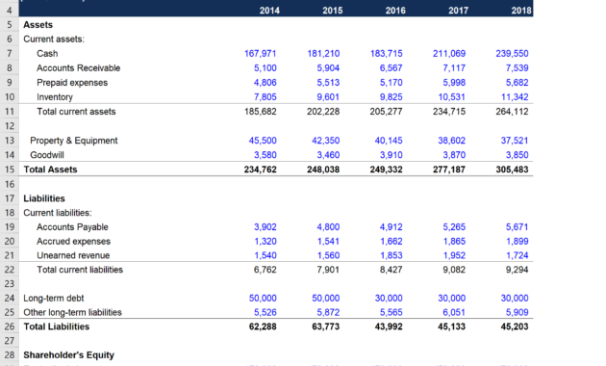
Task: Select the Goodwill label cell
Action: pos(47,155)
